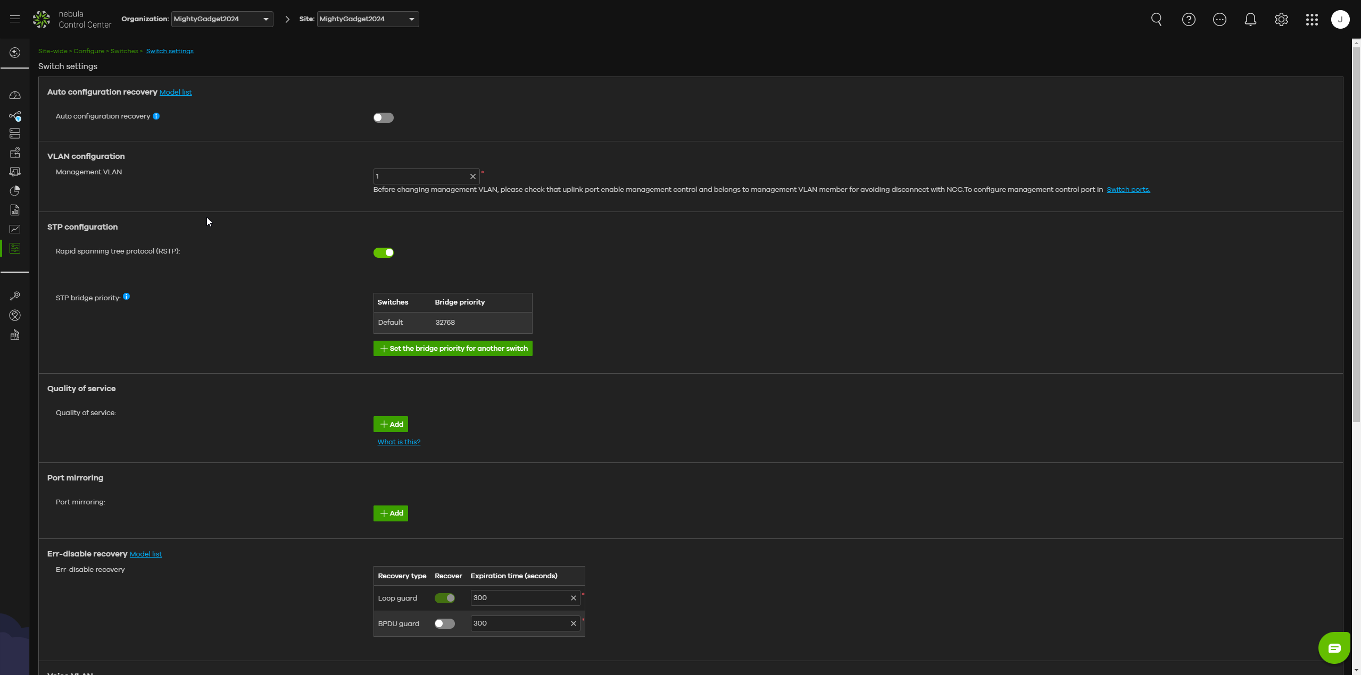Open the Switch ports link
The image size is (1361, 675).
pyautogui.click(x=1128, y=190)
